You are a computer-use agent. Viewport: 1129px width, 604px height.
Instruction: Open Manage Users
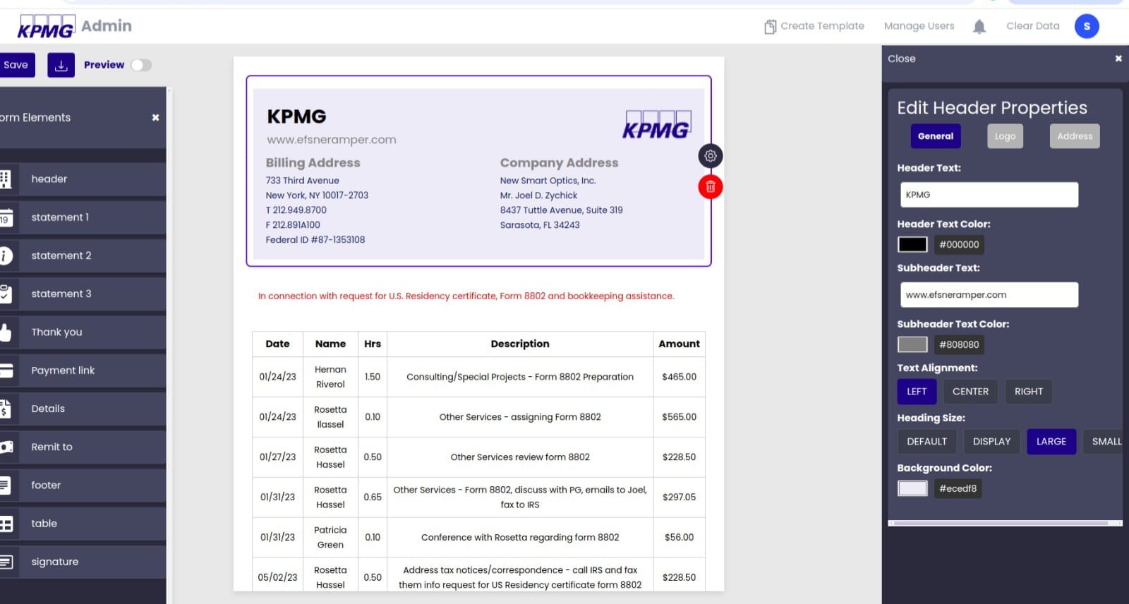(919, 26)
